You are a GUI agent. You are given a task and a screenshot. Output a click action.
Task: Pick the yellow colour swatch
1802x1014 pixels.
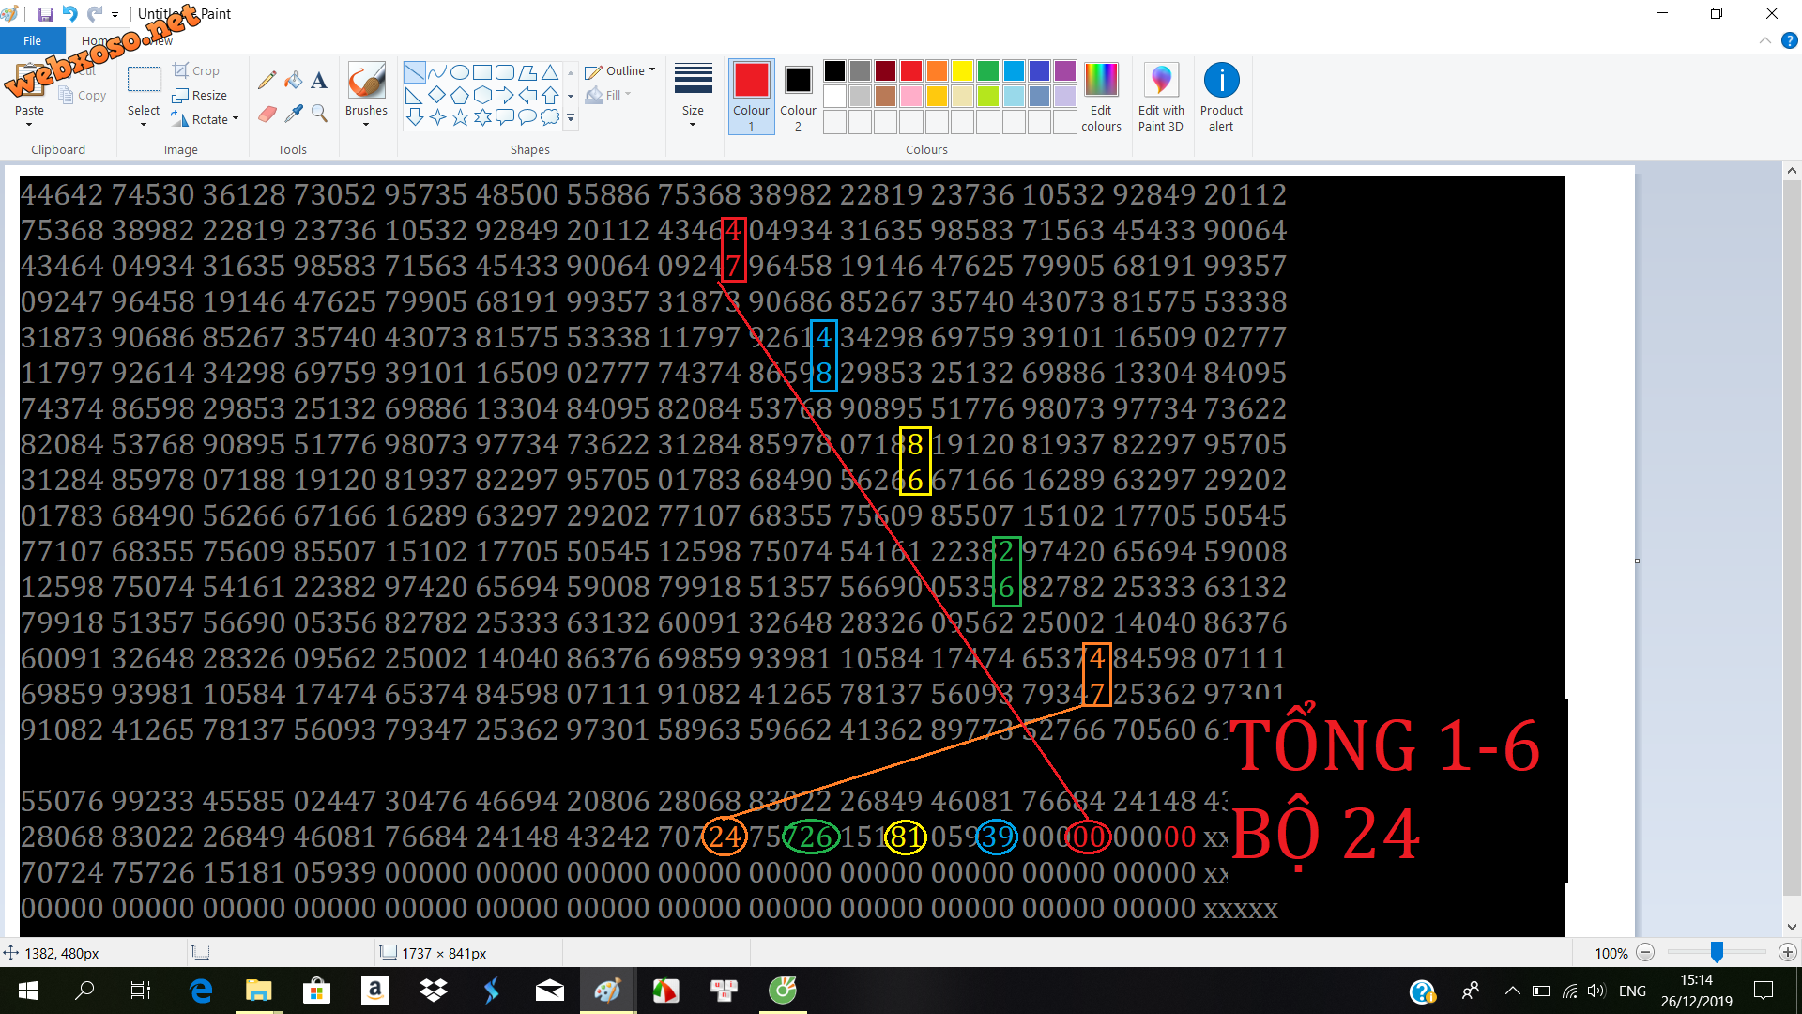pos(962,70)
